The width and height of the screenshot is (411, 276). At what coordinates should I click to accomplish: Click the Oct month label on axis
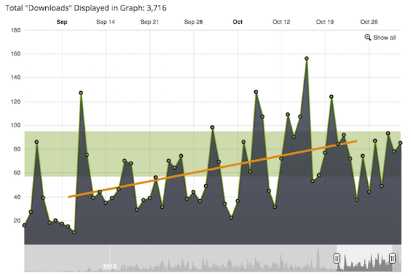pos(238,22)
